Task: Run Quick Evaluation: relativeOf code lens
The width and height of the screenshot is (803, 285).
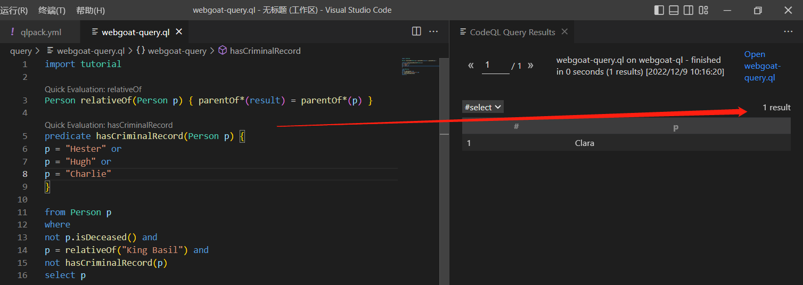Action: click(x=93, y=89)
